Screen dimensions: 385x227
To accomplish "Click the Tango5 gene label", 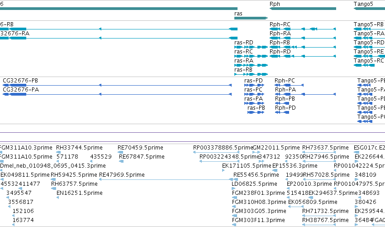I will coord(363,4).
